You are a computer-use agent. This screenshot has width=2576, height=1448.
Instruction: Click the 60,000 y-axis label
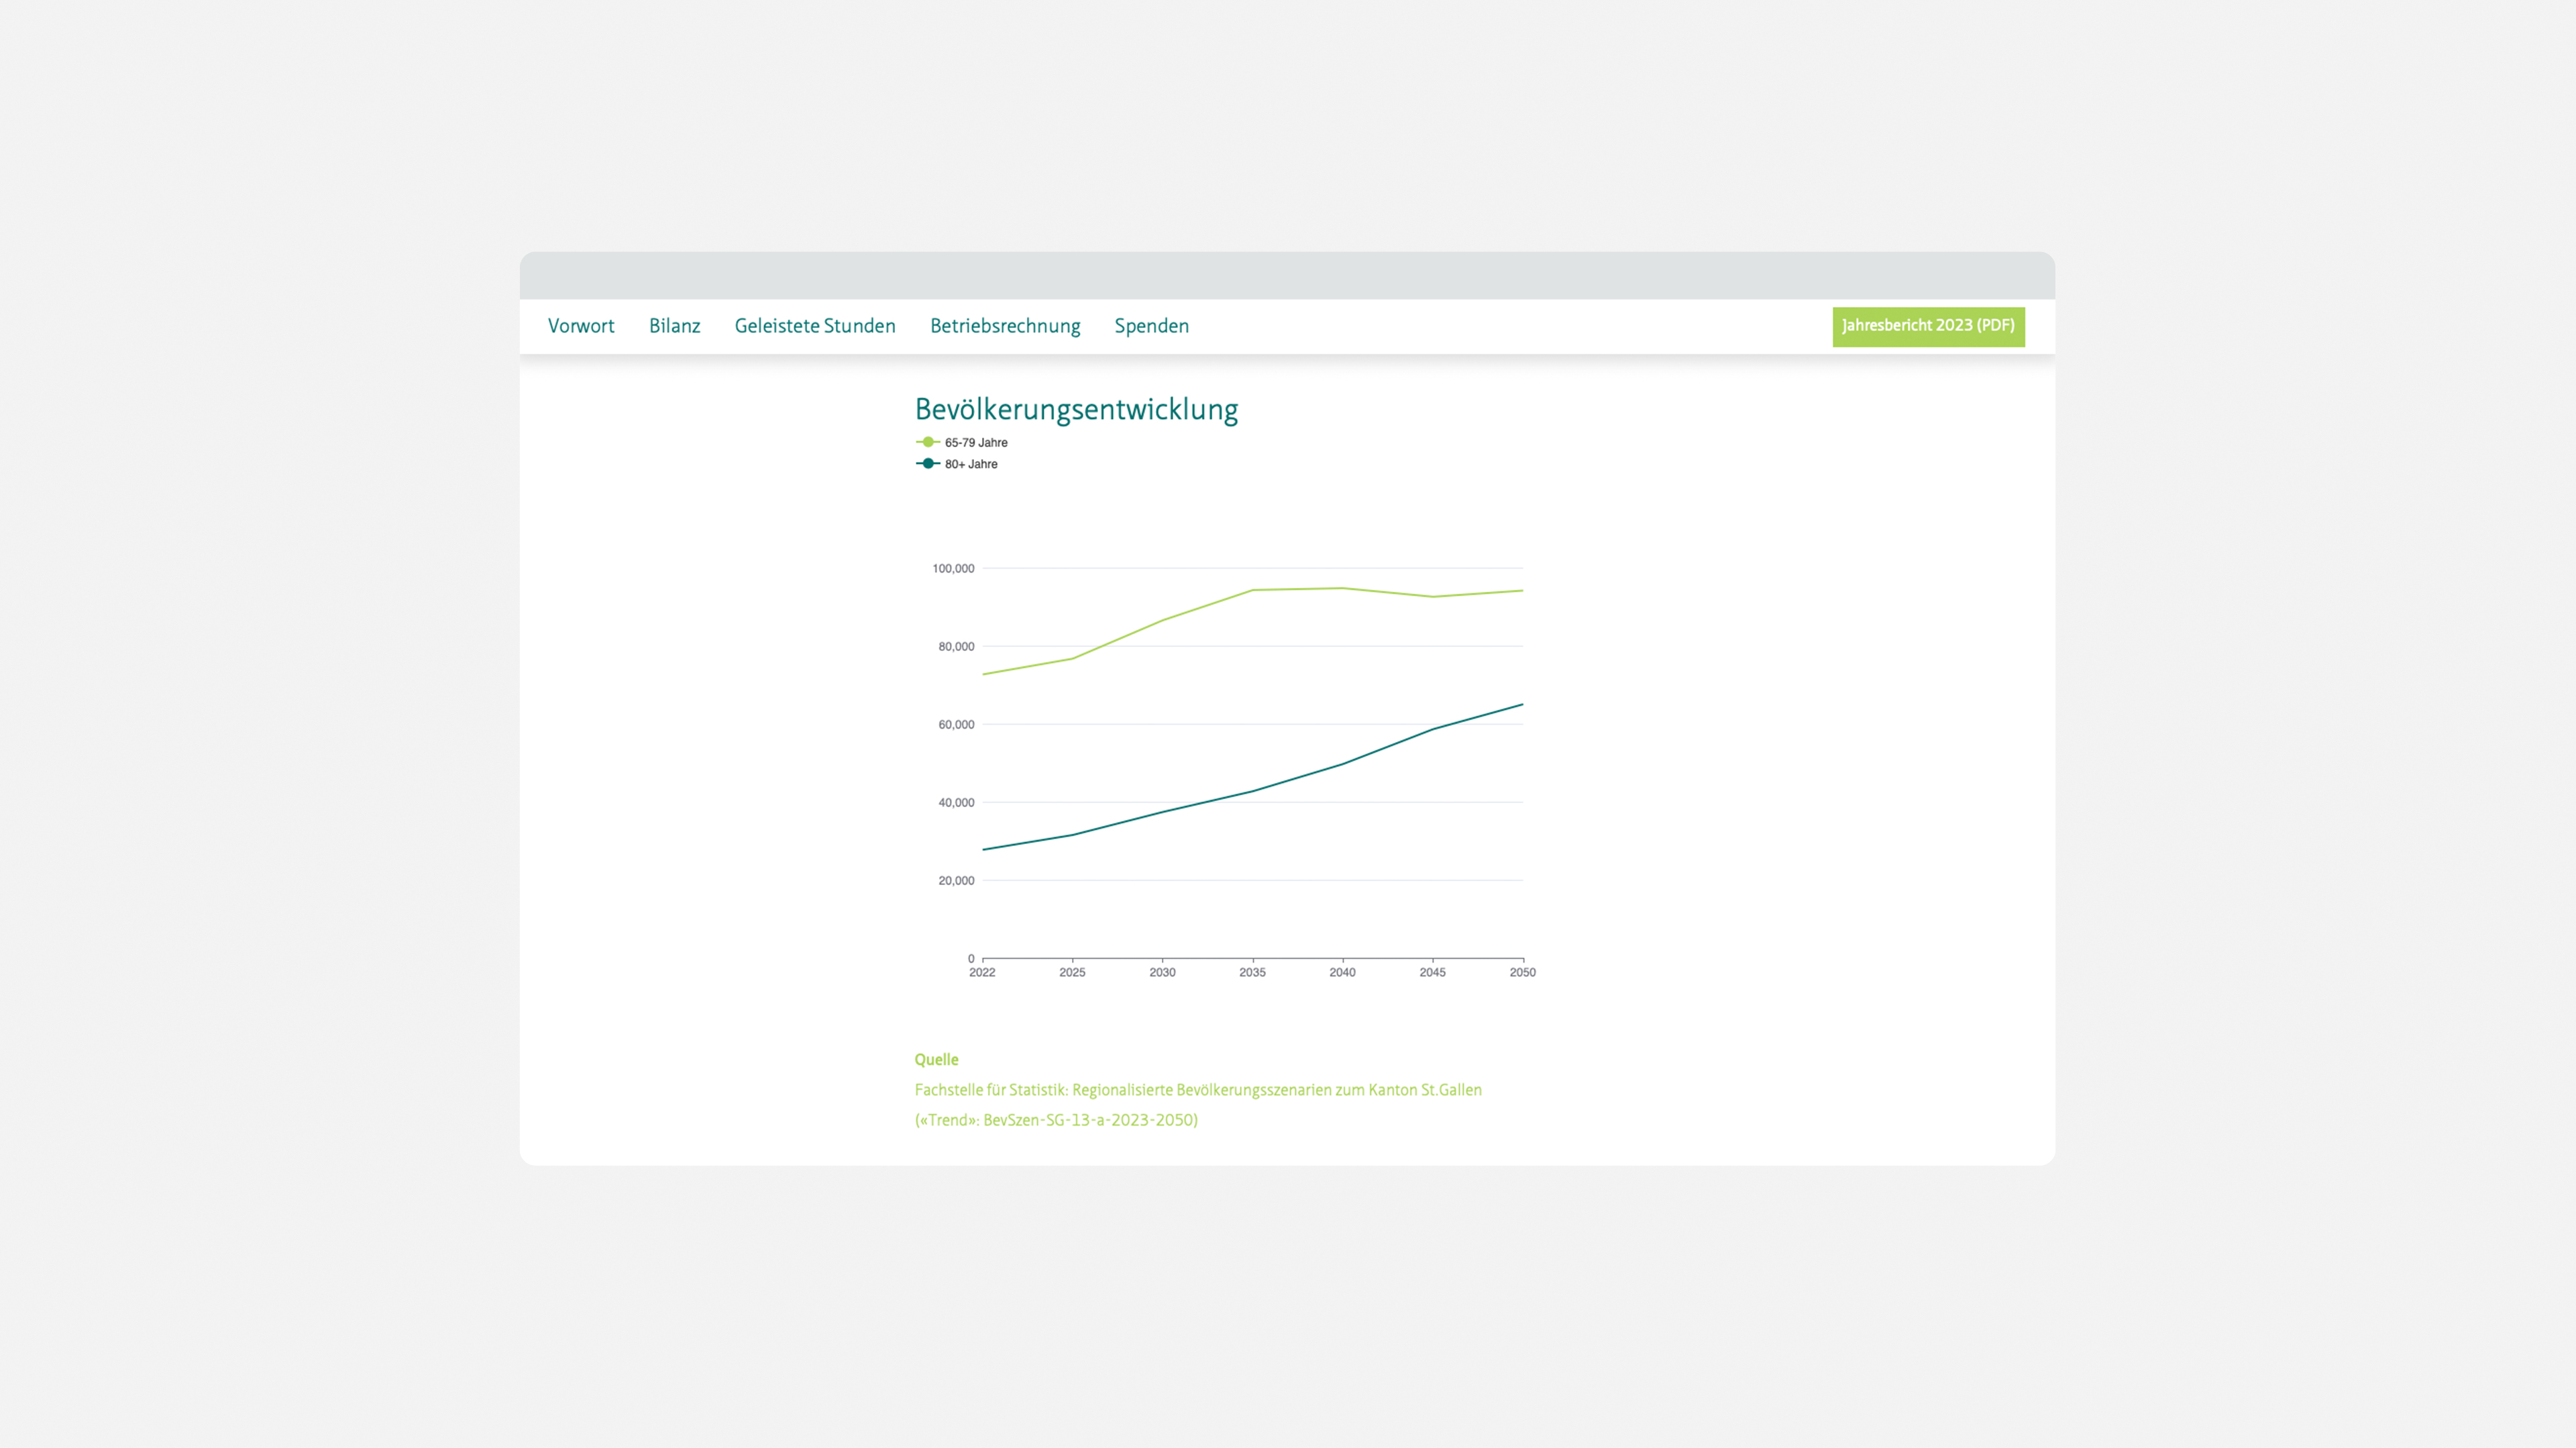pos(956,725)
